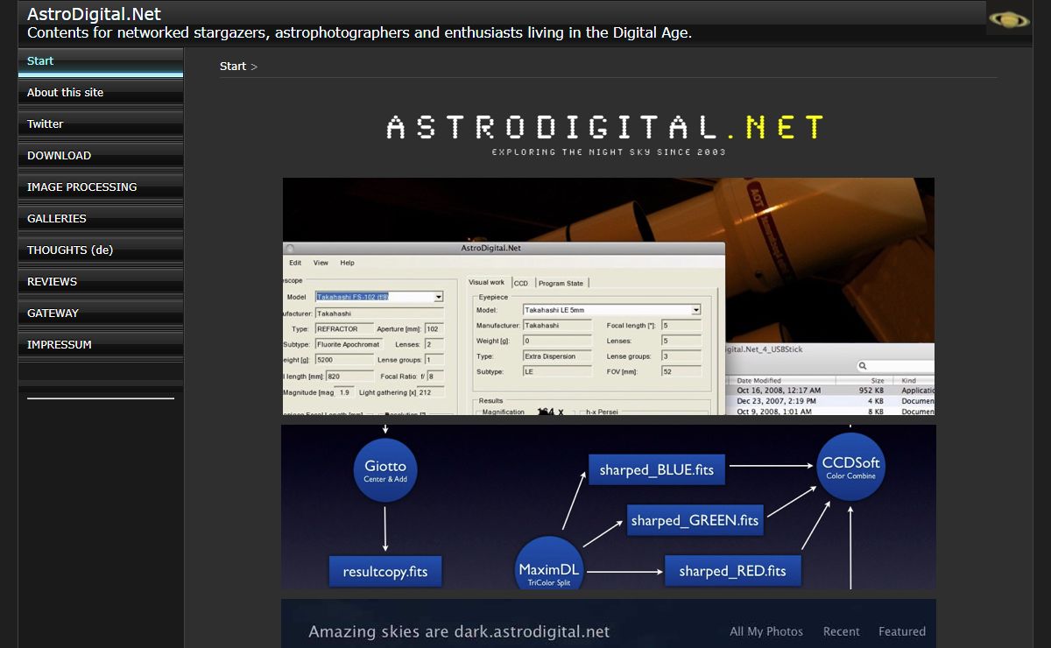Click the CCDSoft Color Combine circle

click(x=850, y=467)
